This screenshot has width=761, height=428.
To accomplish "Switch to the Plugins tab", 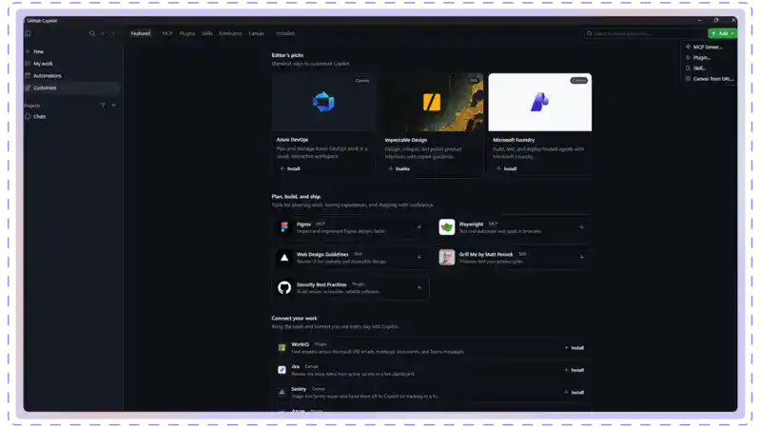I will click(186, 33).
